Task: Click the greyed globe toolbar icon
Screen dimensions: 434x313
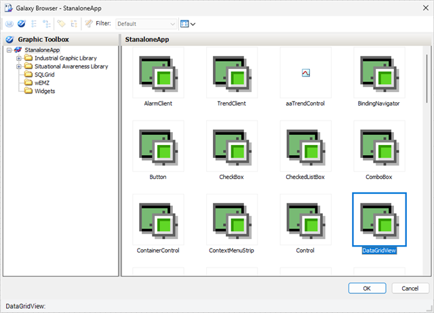Action: [9, 24]
